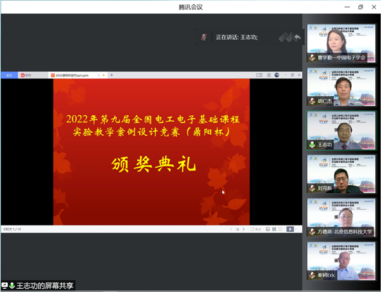381x292 pixels.
Task: Select 王志功 participant video tile
Action: tap(341, 130)
